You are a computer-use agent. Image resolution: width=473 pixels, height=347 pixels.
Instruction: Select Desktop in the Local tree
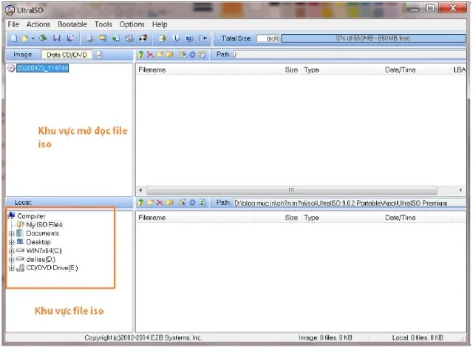(x=38, y=242)
